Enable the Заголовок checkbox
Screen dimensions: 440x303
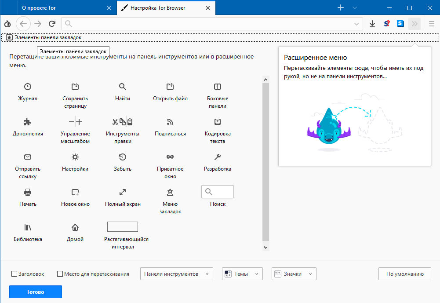[x=15, y=274]
